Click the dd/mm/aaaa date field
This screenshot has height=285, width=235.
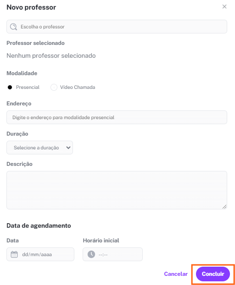(40, 254)
